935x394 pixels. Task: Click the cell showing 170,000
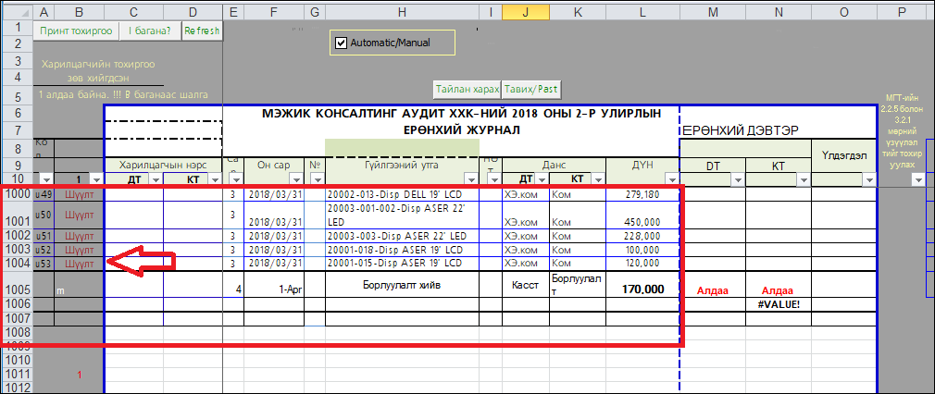pos(641,289)
